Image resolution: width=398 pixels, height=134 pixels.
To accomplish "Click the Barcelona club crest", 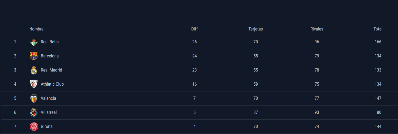I will click(34, 56).
